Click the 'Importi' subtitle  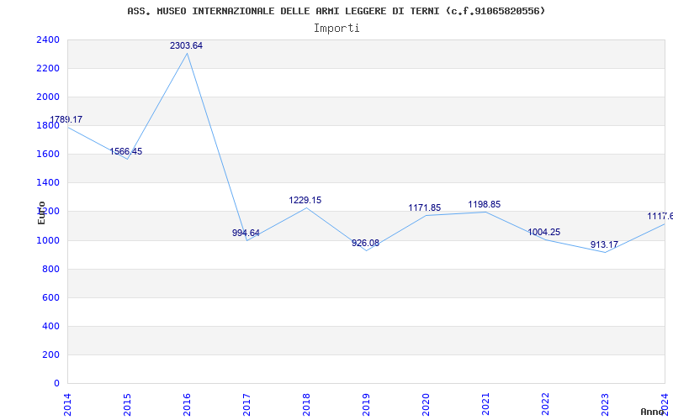(x=336, y=29)
